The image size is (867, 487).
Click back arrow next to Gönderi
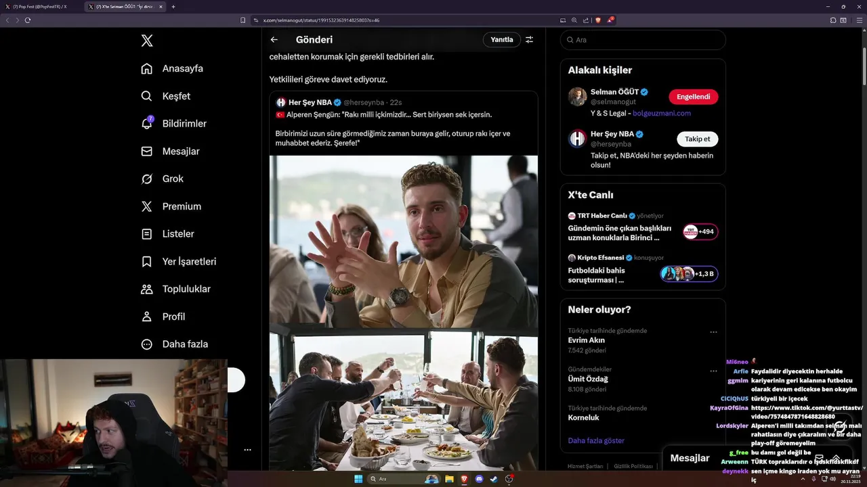(274, 40)
